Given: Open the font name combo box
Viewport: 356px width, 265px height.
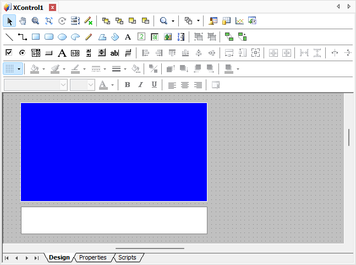Looking at the screenshot, I should coord(63,85).
